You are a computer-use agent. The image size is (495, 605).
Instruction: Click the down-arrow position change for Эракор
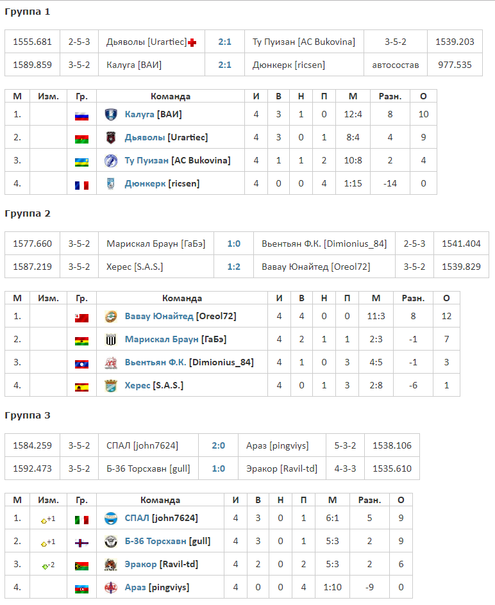tap(45, 565)
